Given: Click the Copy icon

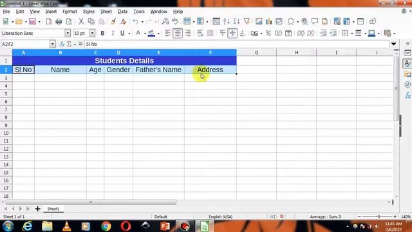Looking at the screenshot, I should (91, 21).
